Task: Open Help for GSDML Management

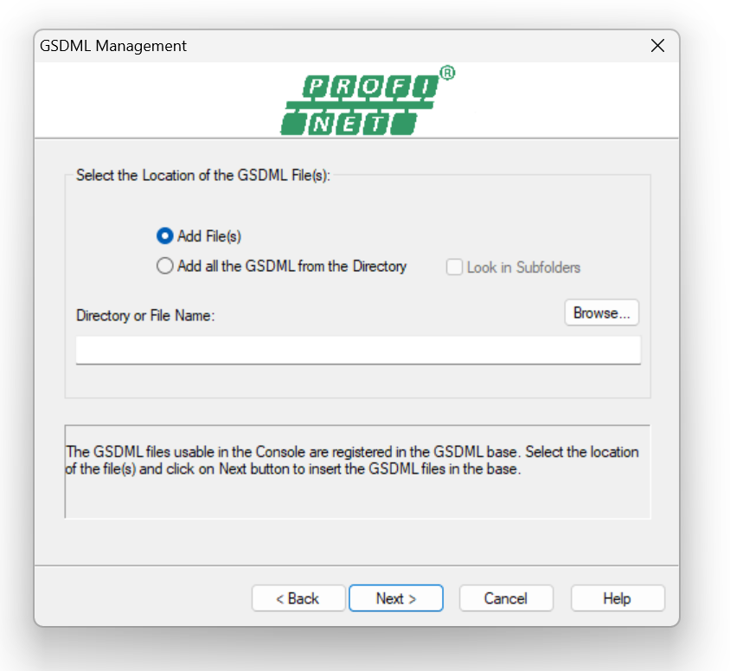Action: tap(618, 598)
